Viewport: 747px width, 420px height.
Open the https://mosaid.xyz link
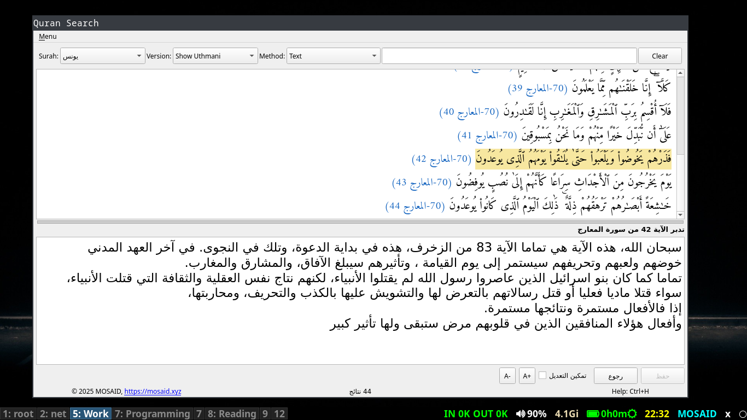pos(153,392)
